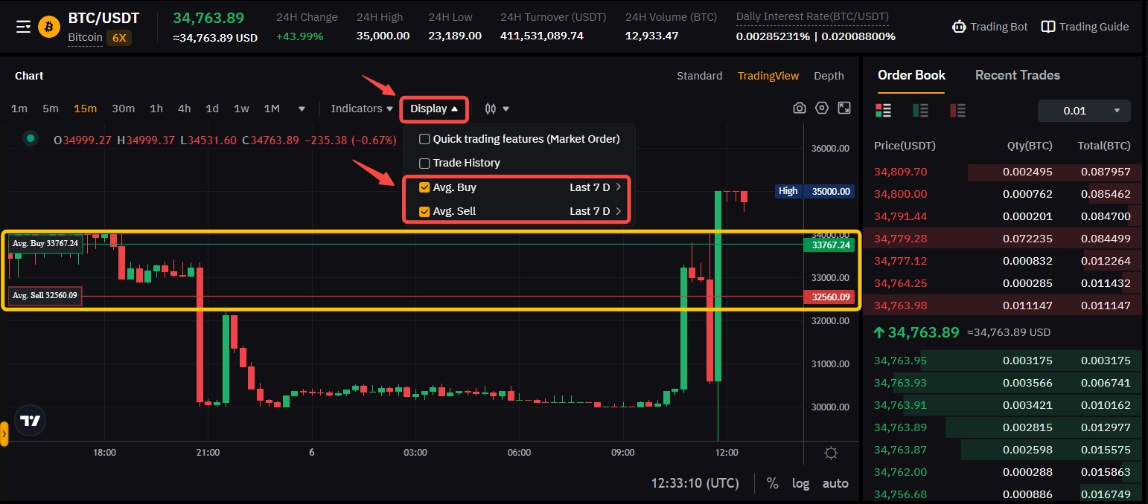Collapse the Display menu

point(434,109)
